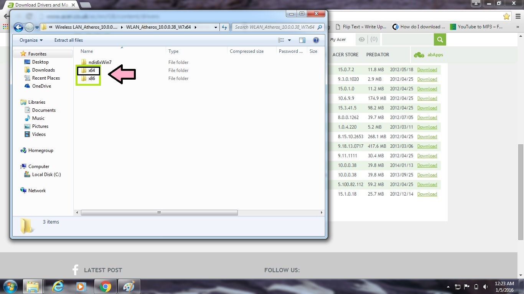Open the recent pages dropdown in Explorer
This screenshot has height=294, width=524.
[x=37, y=27]
